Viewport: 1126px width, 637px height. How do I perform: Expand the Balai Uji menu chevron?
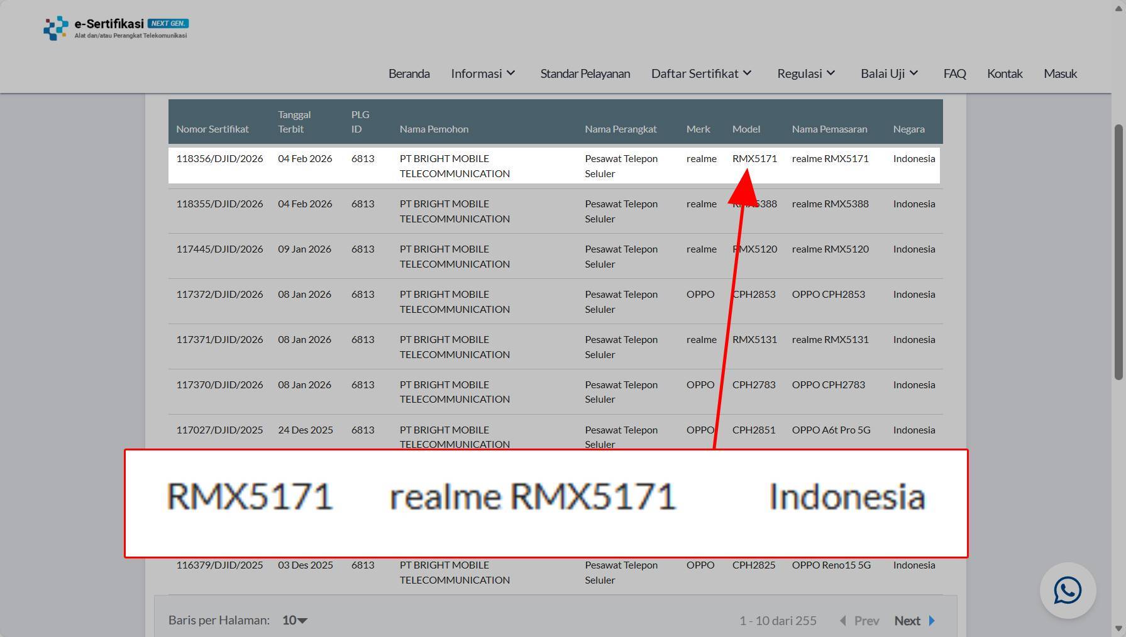coord(913,73)
